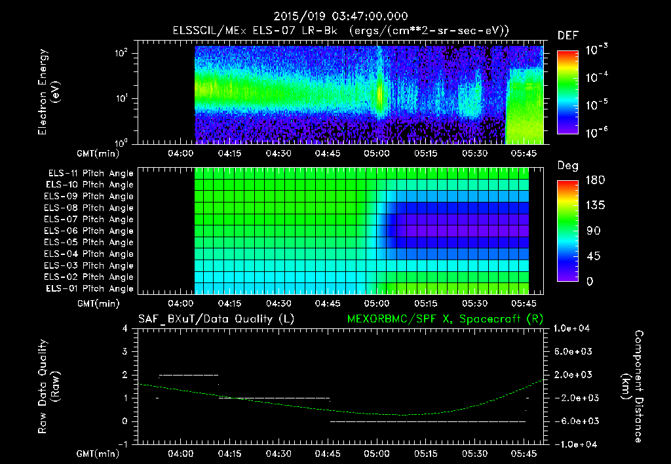Select the ELS-10 Pitch Angle row label
The height and width of the screenshot is (464, 671).
(89, 185)
